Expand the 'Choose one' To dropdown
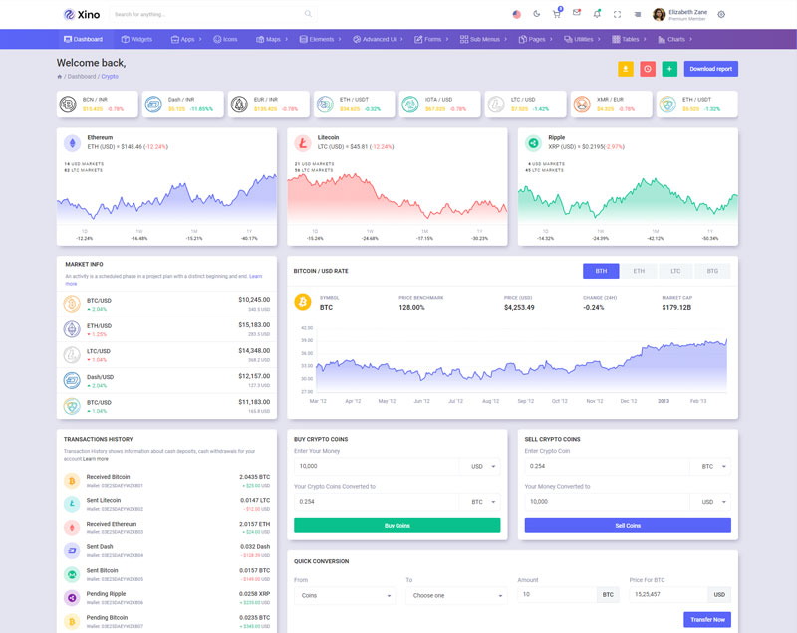The width and height of the screenshot is (797, 633). [x=456, y=595]
